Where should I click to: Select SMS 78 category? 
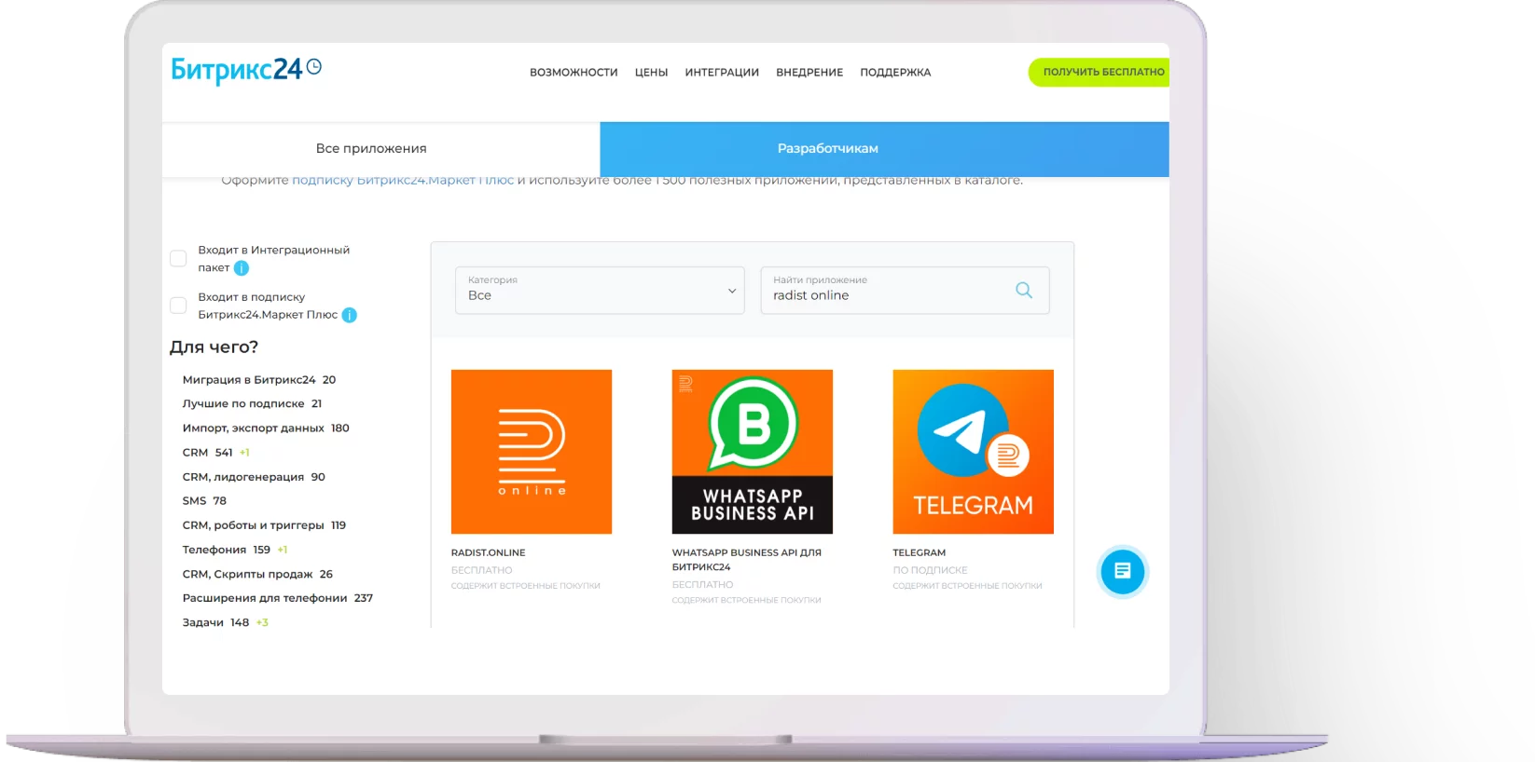coord(204,501)
